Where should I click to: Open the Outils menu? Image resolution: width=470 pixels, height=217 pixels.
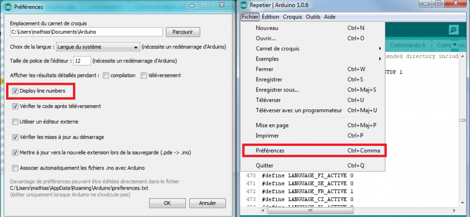[x=313, y=17]
